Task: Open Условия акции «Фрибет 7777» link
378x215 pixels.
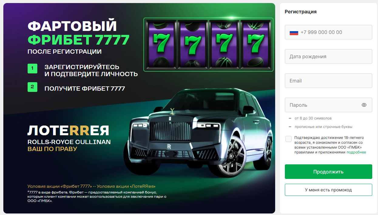Action: pyautogui.click(x=59, y=186)
